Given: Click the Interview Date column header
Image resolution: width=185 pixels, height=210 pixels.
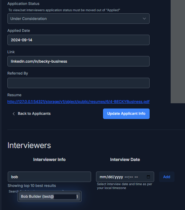Looking at the screenshot, I should tap(125, 160).
